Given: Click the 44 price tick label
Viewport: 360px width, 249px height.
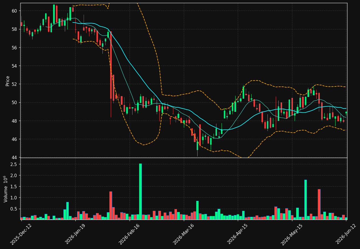Looking at the screenshot, I should pos(15,157).
